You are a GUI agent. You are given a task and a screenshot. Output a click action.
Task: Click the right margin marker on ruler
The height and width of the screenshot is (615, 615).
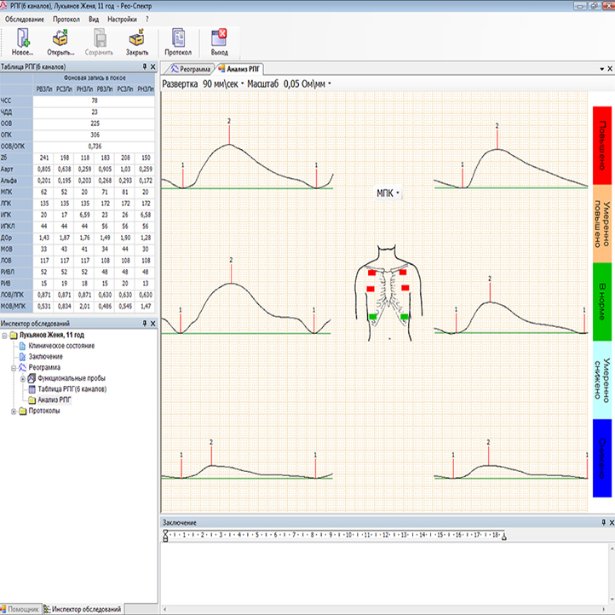coord(504,537)
